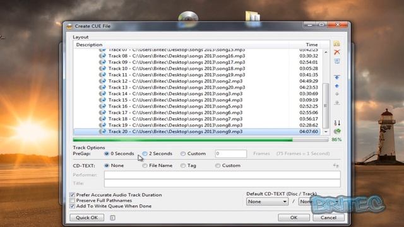Image resolution: width=404 pixels, height=227 pixels.
Task: Select Track 13 song20.mp3 row
Action: 197,88
